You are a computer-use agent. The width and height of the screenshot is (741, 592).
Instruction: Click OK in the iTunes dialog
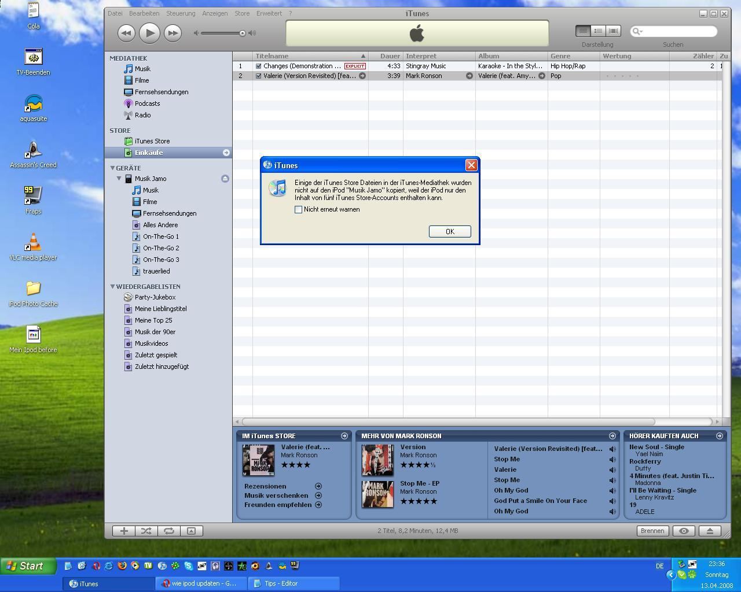point(450,231)
